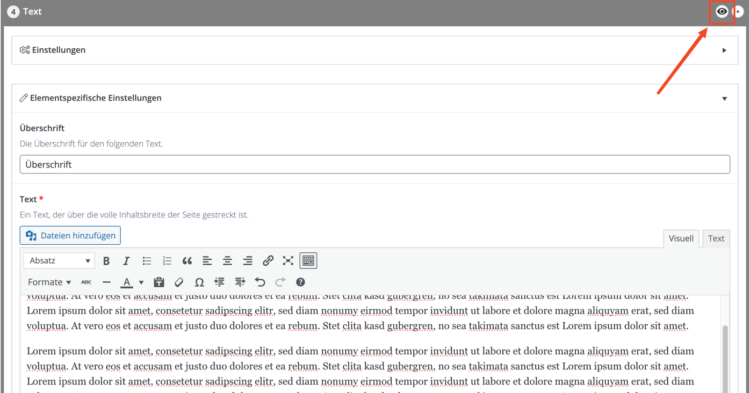
Task: Toggle bold formatting in editor toolbar
Action: [106, 261]
